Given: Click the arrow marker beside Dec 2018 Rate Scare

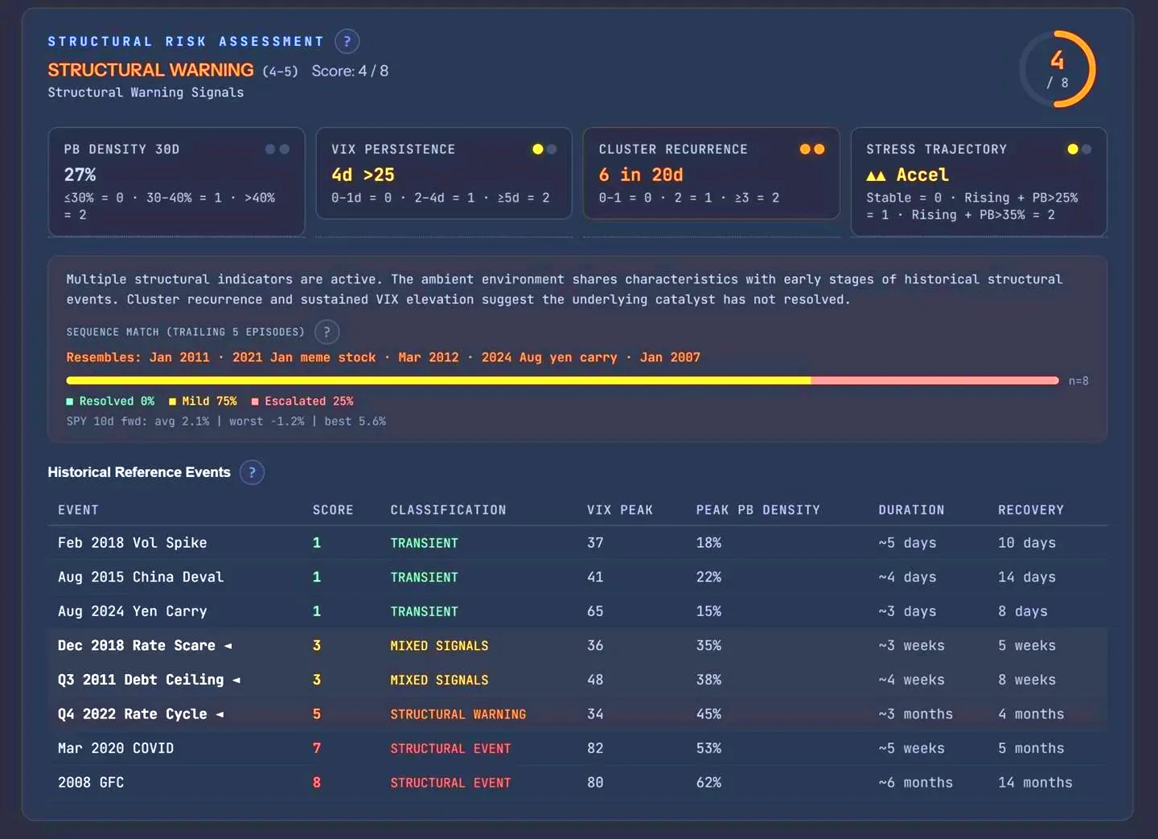Looking at the screenshot, I should 228,646.
